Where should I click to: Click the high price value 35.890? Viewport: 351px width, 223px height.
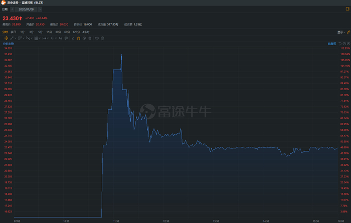click(17, 25)
